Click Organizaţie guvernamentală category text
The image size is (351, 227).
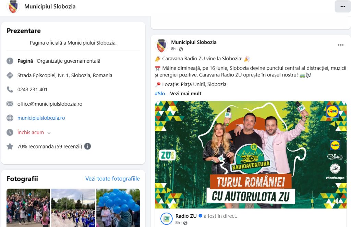69,61
